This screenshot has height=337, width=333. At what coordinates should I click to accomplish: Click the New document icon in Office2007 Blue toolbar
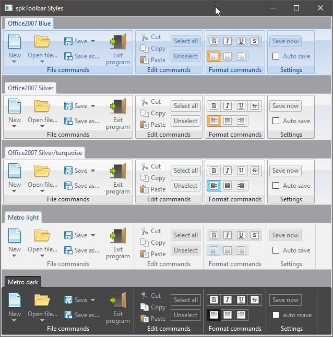coord(15,41)
